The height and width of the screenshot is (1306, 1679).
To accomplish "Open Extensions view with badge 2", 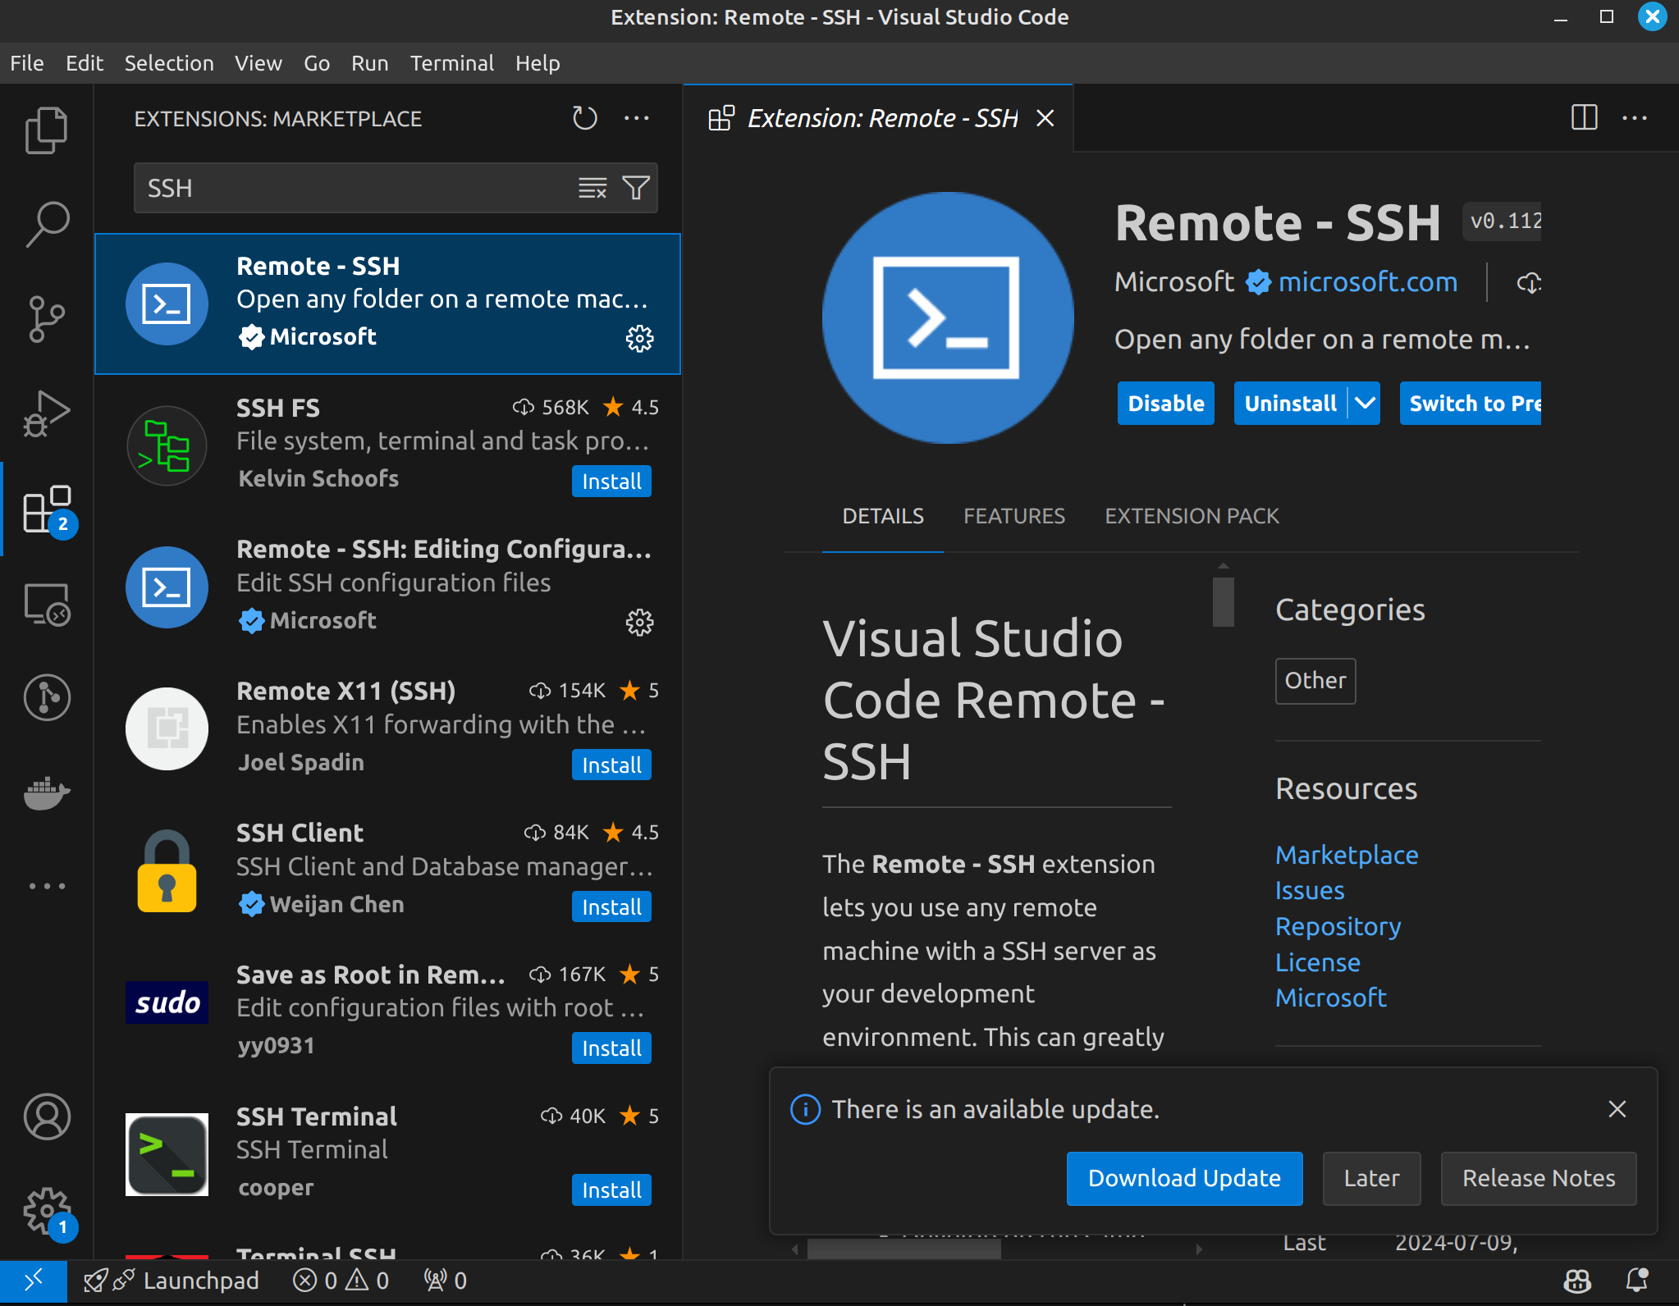I will point(47,509).
